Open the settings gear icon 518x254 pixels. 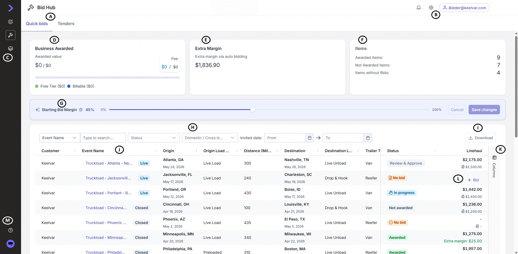(x=431, y=8)
